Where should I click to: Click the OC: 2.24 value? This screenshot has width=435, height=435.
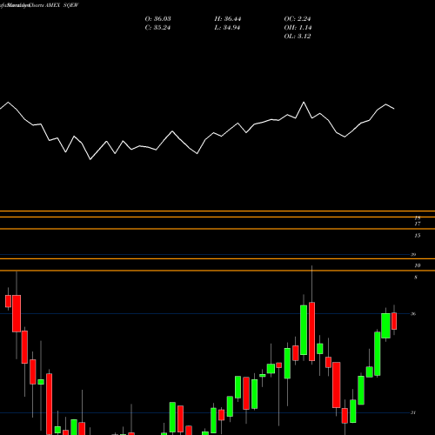298,19
